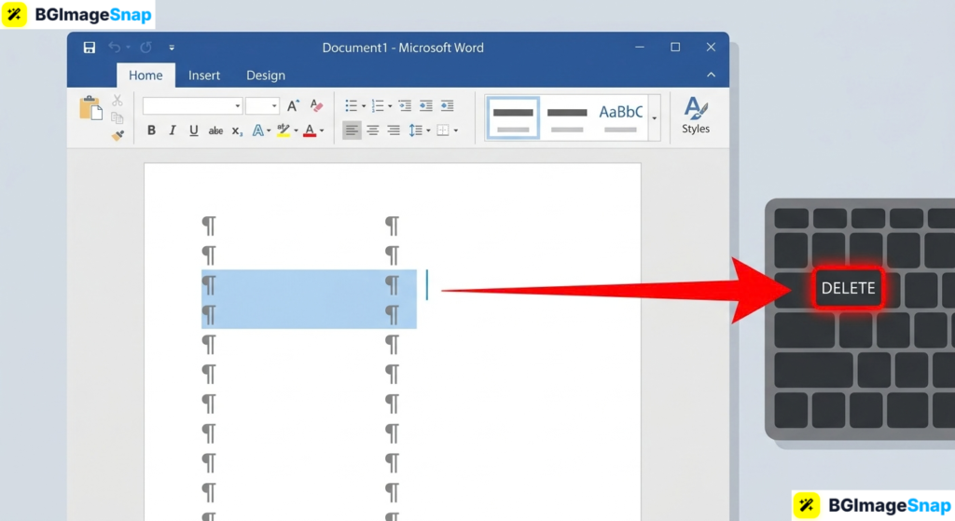
Task: Activate the Format Painter brush
Action: (x=118, y=135)
